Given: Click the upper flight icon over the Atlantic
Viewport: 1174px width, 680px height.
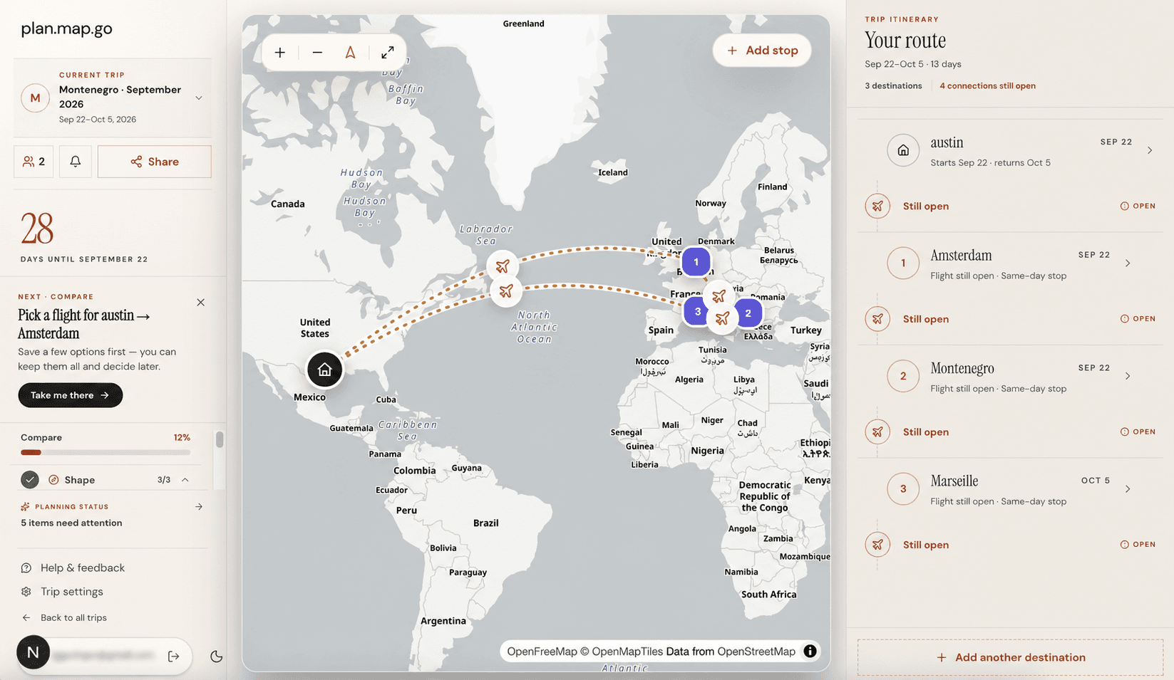Looking at the screenshot, I should point(503,266).
